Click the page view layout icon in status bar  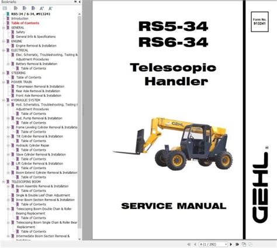[244, 244]
